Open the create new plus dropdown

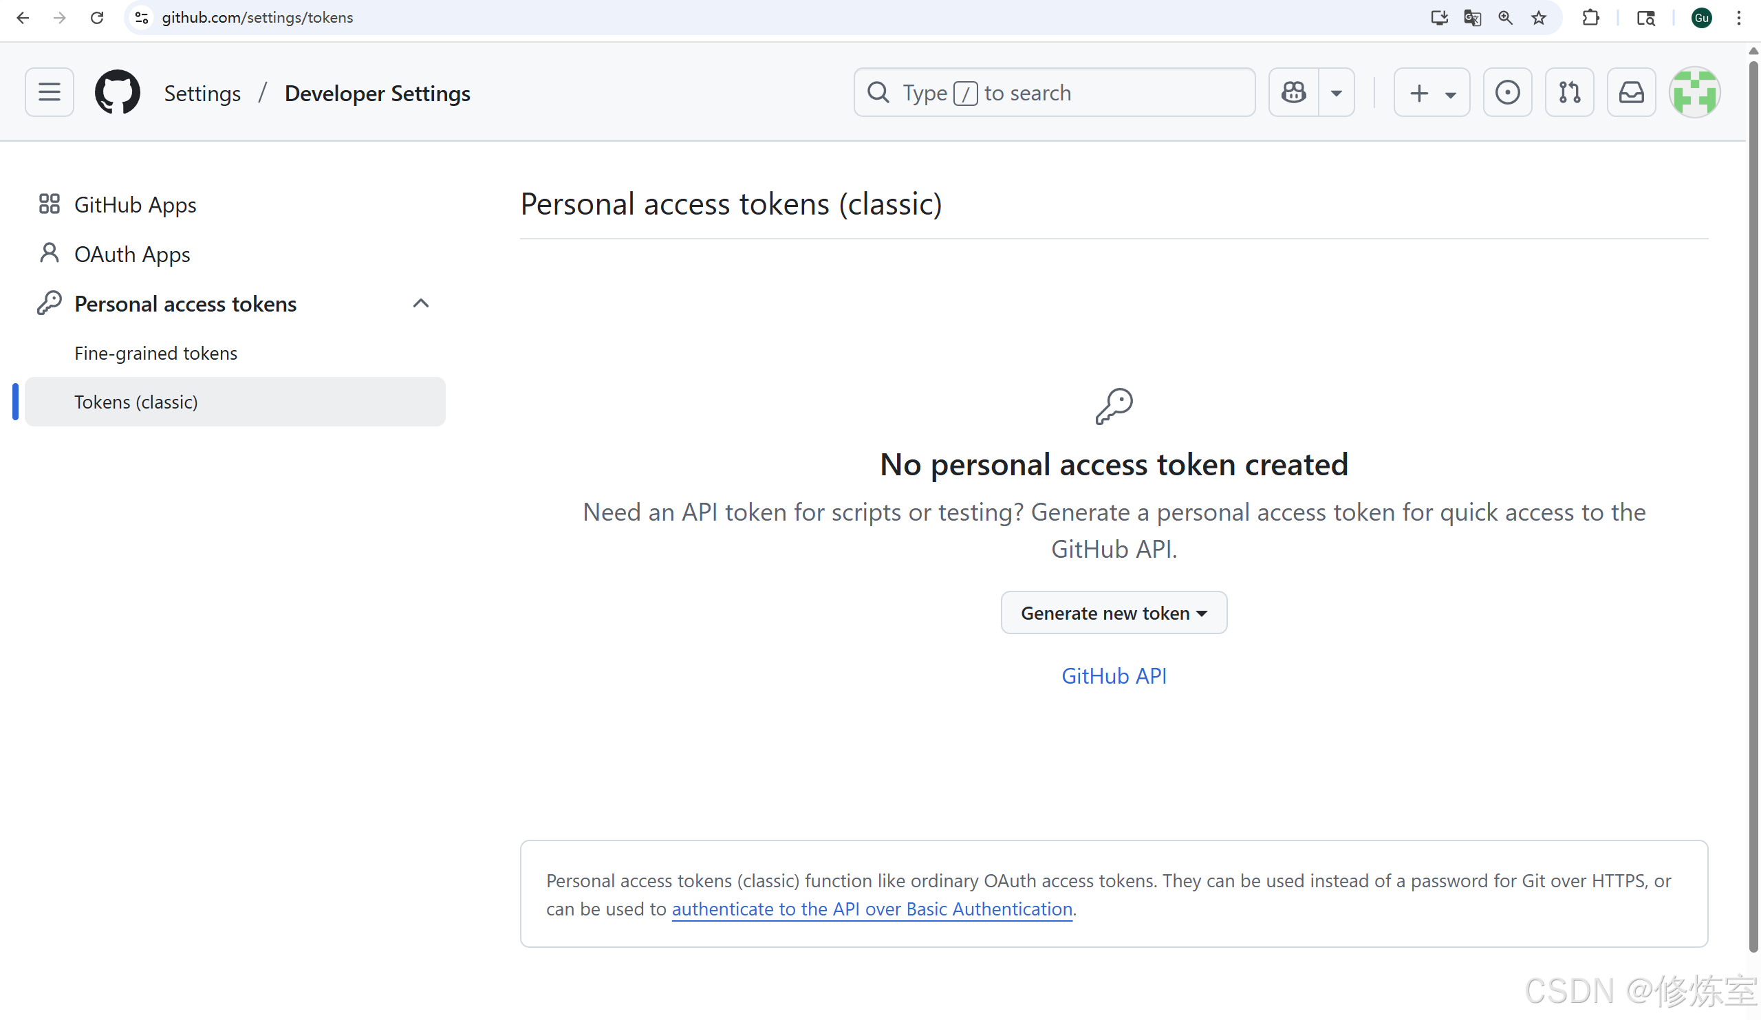1432,92
